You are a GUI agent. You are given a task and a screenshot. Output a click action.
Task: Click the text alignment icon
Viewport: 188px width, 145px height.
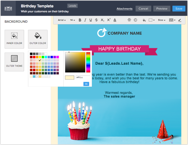pos(129,20)
